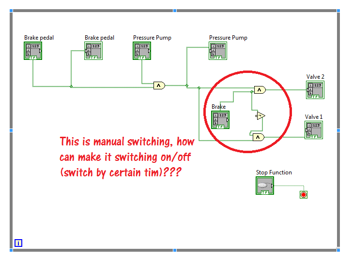Select the Valve 1 indicator terminal
This screenshot has height=272, width=352.
(x=314, y=130)
